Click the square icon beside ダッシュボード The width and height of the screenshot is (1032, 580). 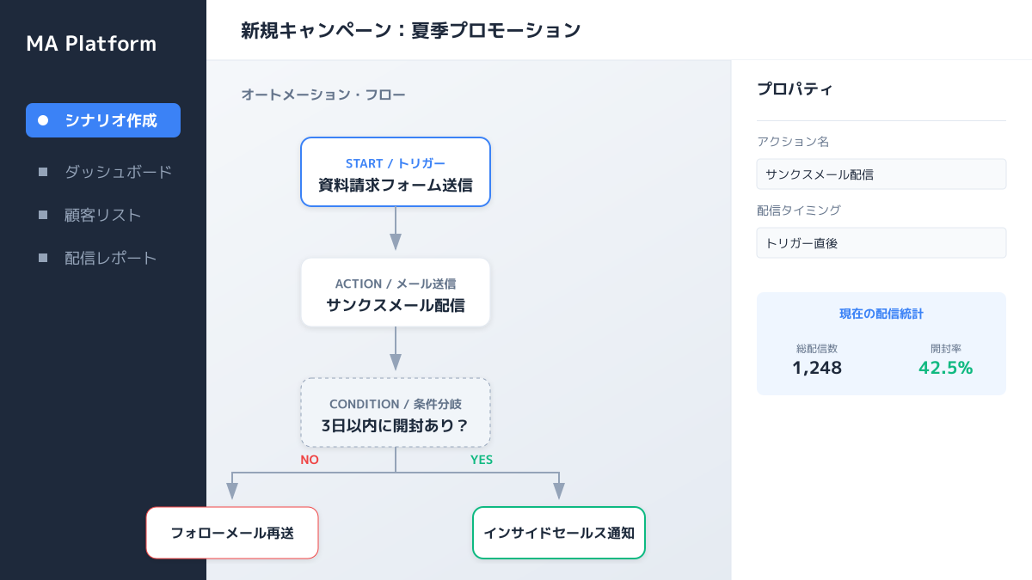[43, 172]
